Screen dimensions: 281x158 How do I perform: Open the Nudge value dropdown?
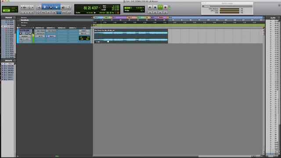click(143, 11)
